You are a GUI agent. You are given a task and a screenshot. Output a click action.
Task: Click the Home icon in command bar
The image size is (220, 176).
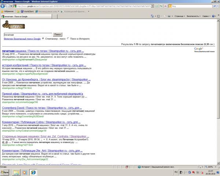[152, 16]
